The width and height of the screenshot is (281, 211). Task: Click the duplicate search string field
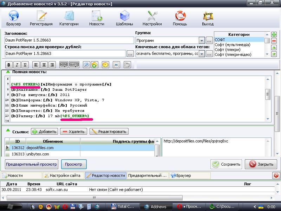point(65,54)
